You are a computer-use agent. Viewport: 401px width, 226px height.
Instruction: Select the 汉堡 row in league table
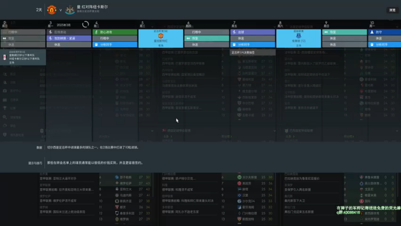pyautogui.click(x=248, y=195)
